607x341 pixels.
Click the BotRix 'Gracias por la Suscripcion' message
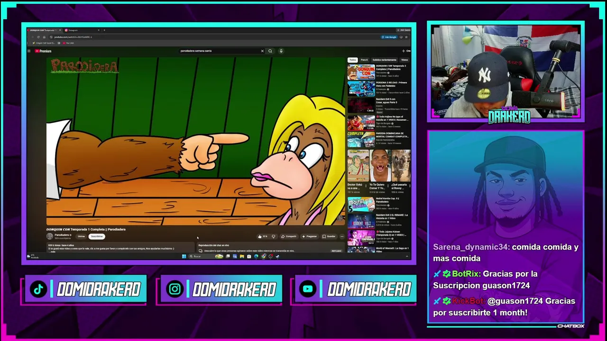pos(486,279)
